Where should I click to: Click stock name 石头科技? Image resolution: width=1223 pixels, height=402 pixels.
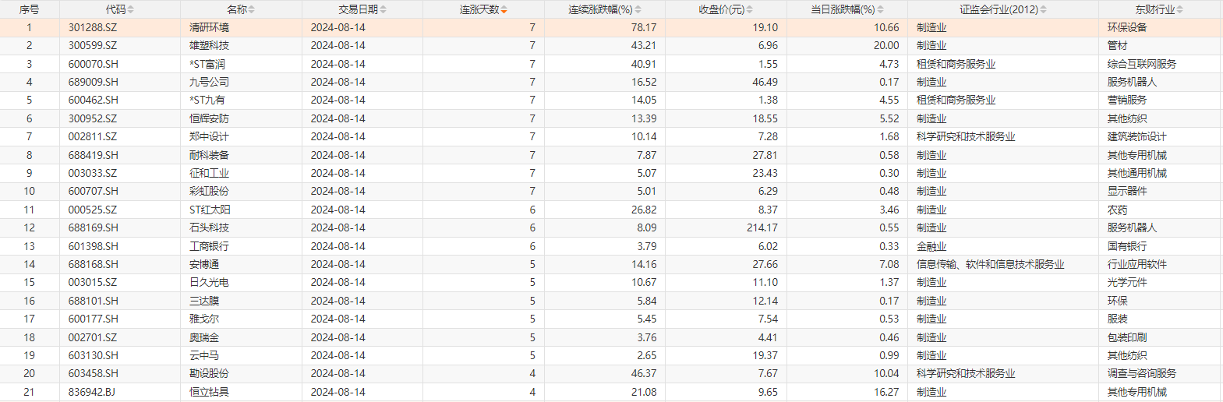click(209, 227)
